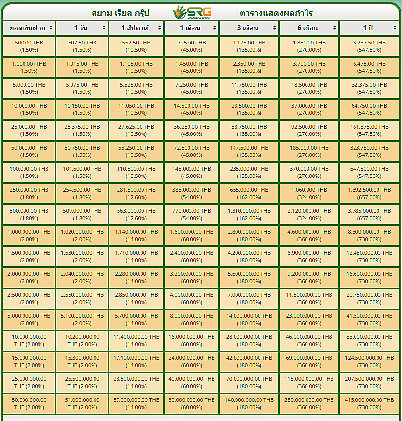Sort by the 6 เดือน column arrows
402x421 pixels.
[334, 28]
